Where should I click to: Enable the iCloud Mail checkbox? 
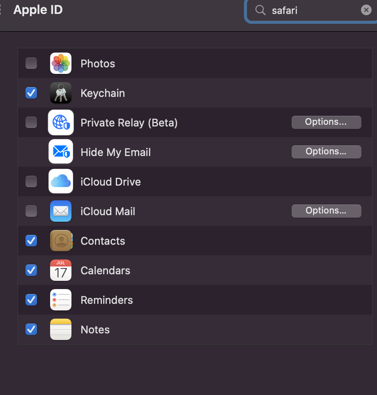31,211
